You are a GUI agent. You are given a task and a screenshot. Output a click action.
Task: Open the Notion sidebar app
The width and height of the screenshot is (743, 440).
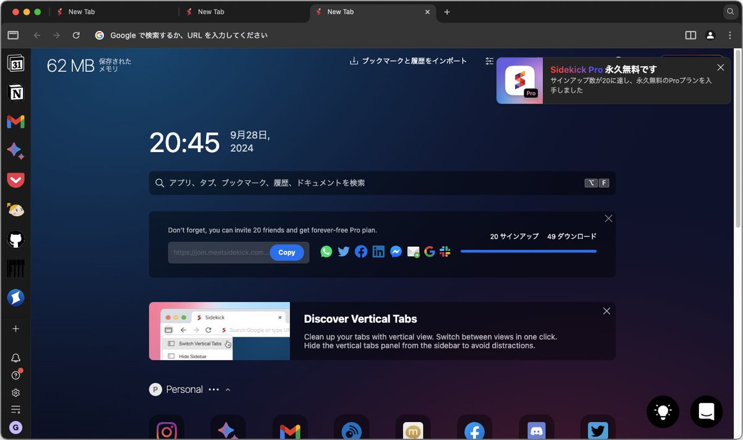click(15, 93)
